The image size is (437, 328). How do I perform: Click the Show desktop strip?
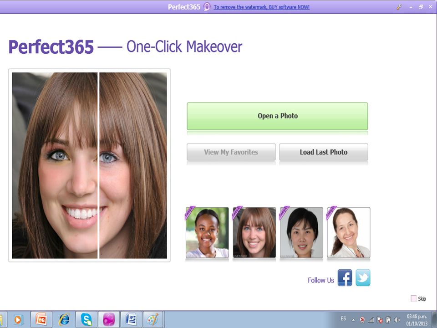434,320
